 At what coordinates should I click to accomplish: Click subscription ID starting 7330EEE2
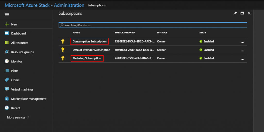[135, 41]
